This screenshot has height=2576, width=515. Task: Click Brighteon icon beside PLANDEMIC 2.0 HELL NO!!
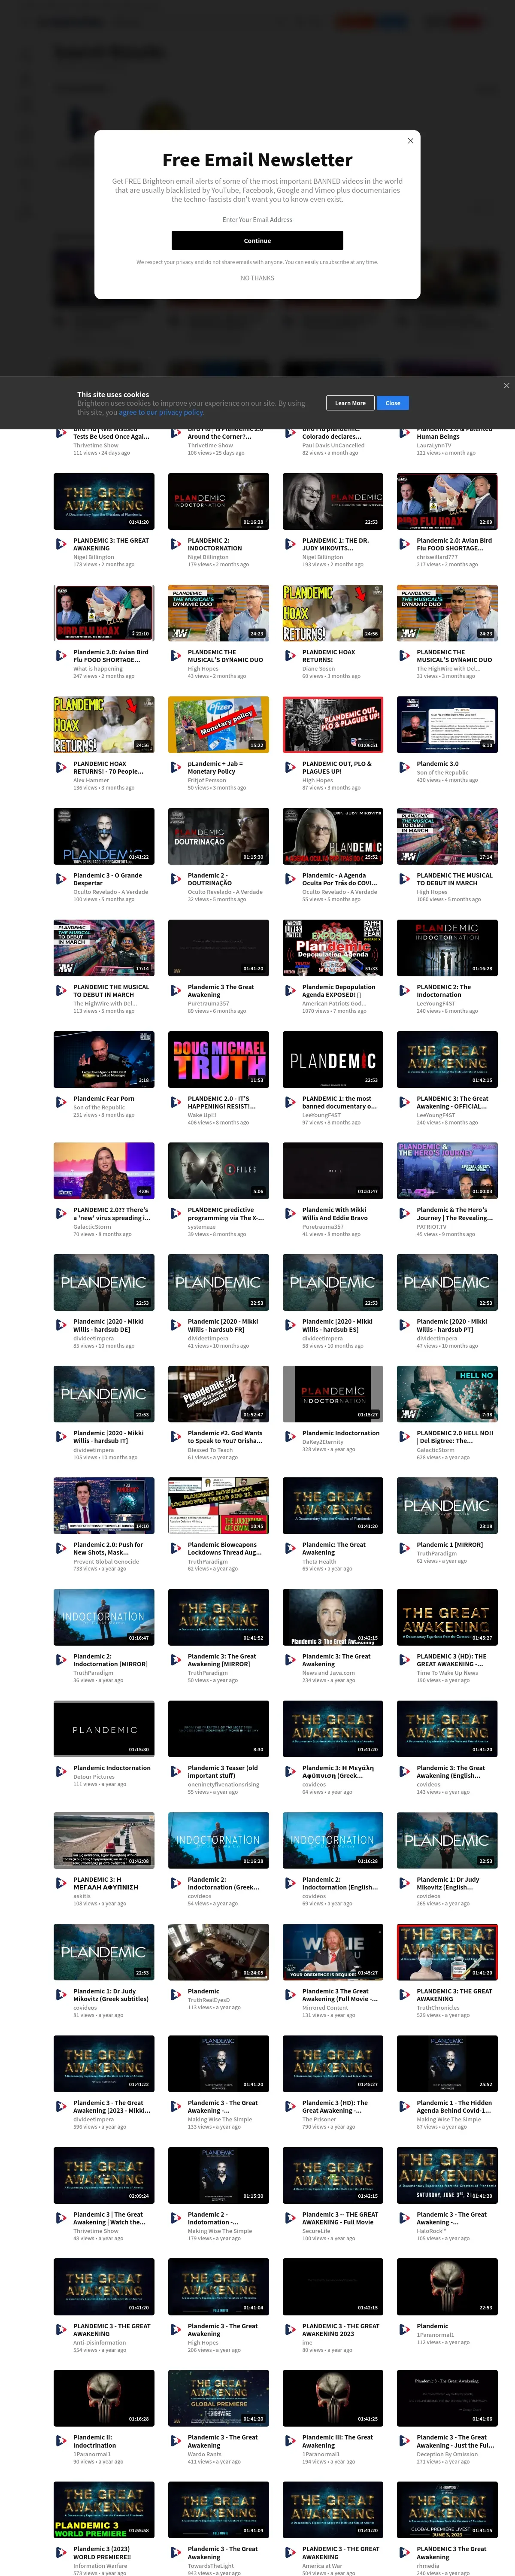pos(405,1437)
